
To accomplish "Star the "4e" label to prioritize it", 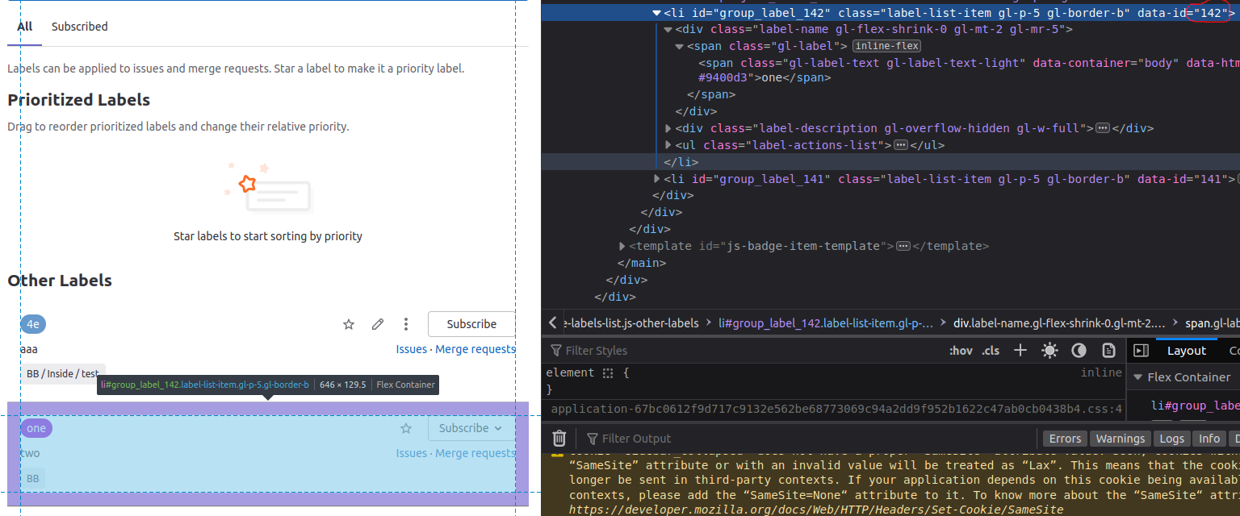I will click(349, 324).
